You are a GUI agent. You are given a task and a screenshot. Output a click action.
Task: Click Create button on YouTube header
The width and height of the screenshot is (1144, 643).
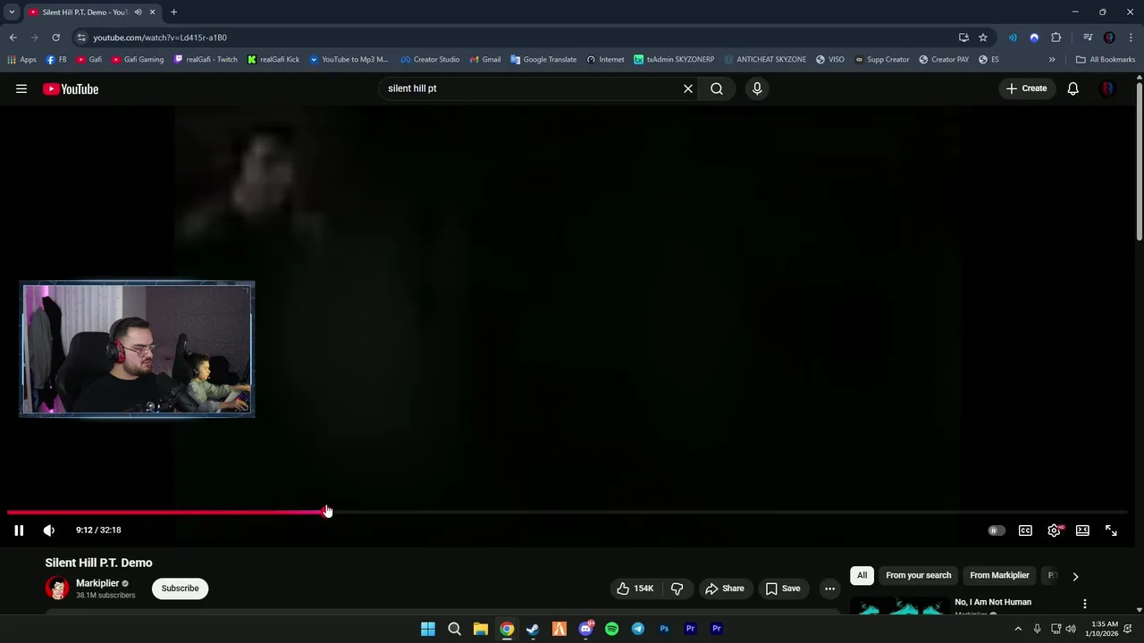[x=1026, y=88]
